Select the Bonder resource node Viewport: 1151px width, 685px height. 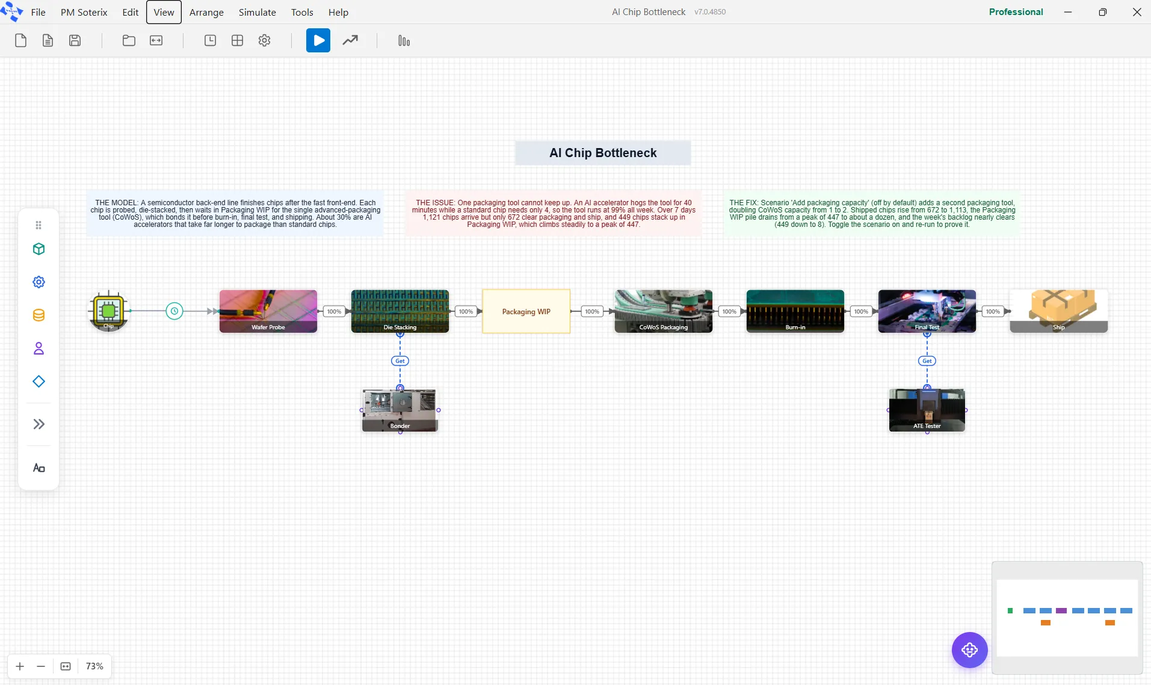pos(400,410)
